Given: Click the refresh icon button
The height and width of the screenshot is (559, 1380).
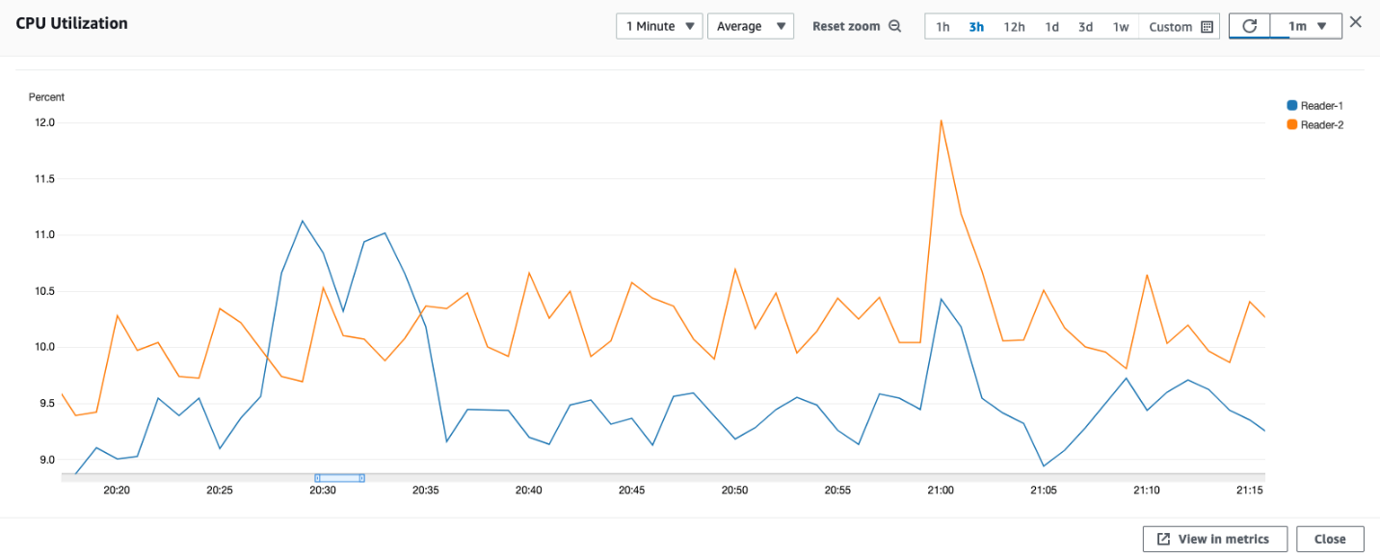Looking at the screenshot, I should pyautogui.click(x=1250, y=26).
